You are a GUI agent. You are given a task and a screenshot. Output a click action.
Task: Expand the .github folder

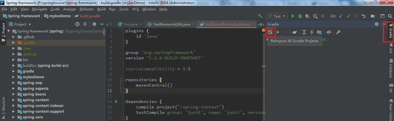[14, 37]
